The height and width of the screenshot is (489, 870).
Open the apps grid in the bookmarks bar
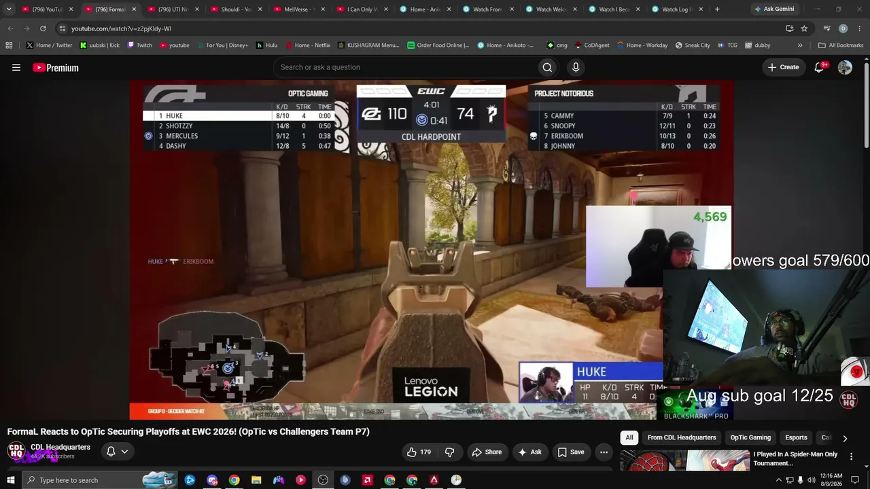coord(9,46)
